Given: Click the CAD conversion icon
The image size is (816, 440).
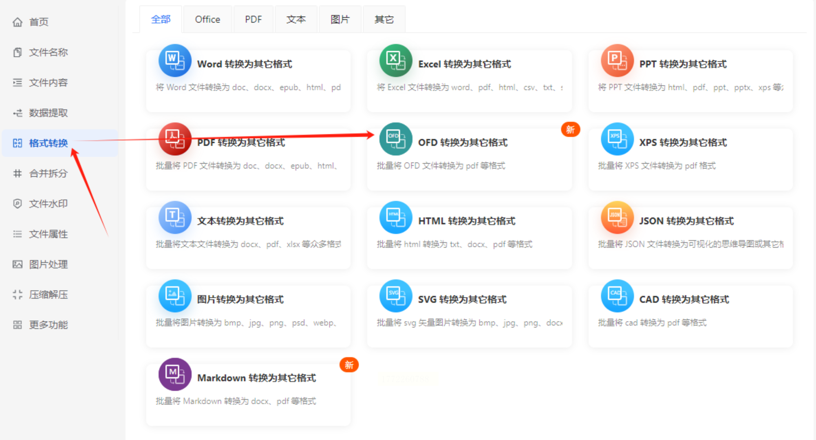Looking at the screenshot, I should (x=617, y=296).
